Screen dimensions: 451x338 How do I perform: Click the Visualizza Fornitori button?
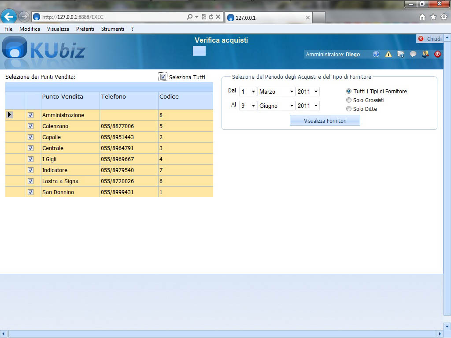pos(325,121)
